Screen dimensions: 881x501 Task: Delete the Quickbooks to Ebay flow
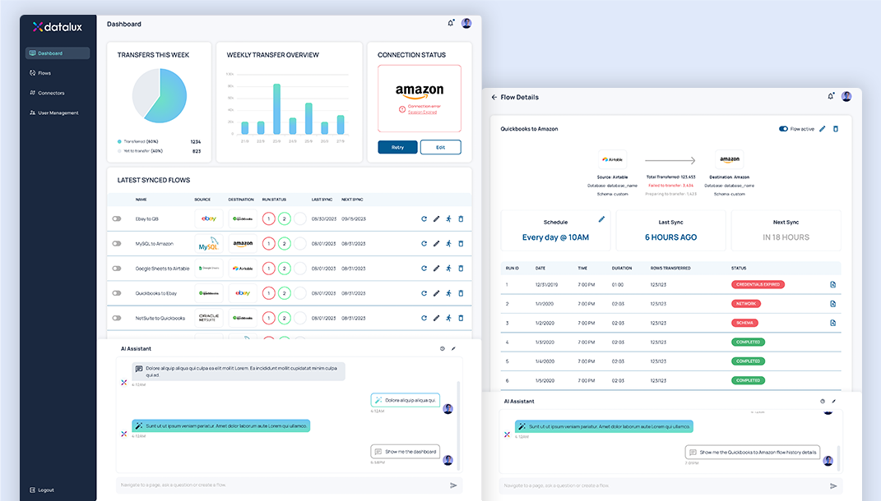(461, 292)
